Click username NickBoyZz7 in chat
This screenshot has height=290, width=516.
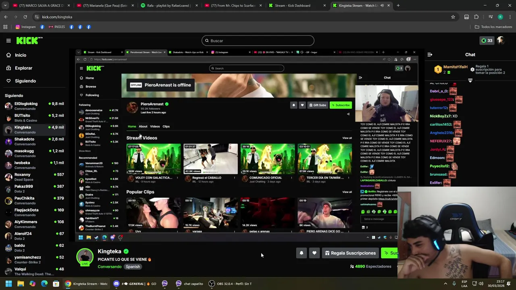pyautogui.click(x=440, y=116)
